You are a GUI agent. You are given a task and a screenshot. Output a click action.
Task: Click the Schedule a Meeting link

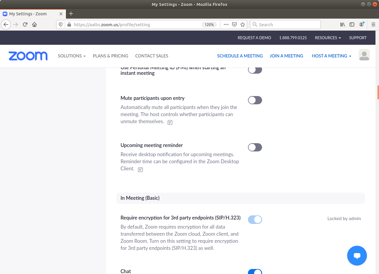tap(240, 56)
